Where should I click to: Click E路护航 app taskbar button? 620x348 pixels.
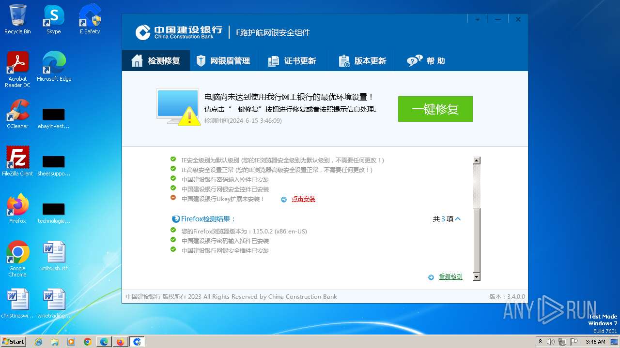(137, 342)
